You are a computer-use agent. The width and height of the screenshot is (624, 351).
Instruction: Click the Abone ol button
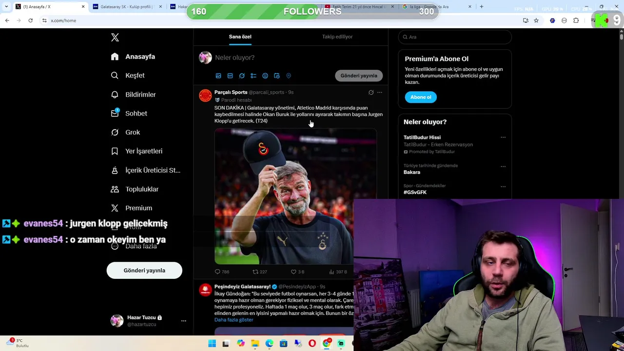pyautogui.click(x=421, y=97)
